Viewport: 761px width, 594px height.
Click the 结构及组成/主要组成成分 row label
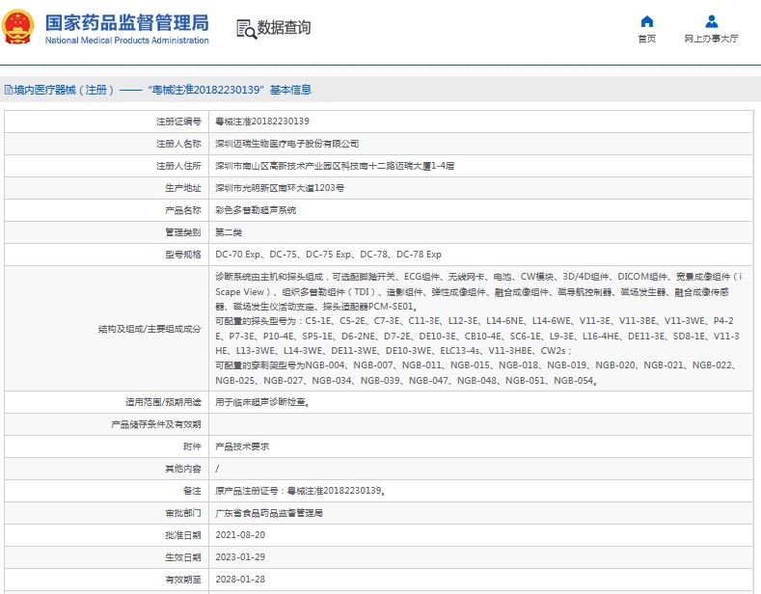[149, 329]
